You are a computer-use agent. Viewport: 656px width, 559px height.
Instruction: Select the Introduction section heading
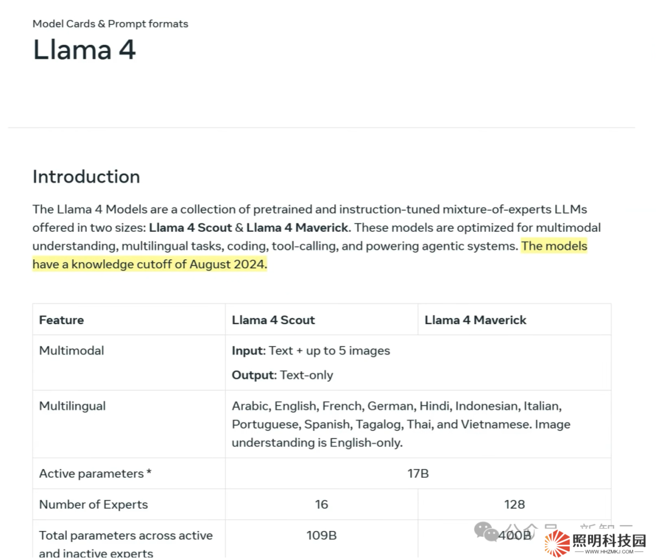click(86, 177)
